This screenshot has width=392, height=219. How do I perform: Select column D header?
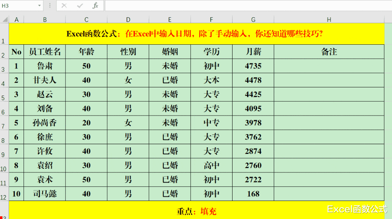tap(128, 20)
